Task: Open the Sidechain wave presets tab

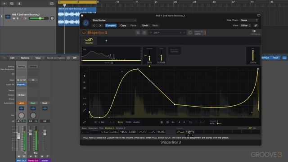Action: tap(93, 128)
